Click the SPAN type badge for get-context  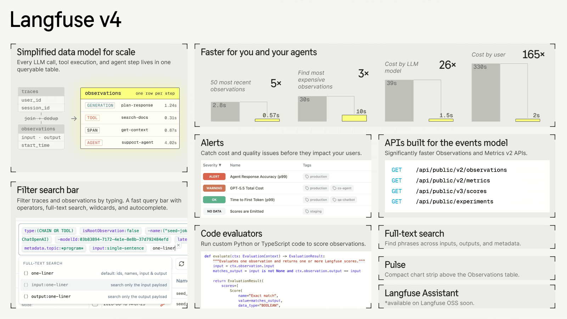click(x=92, y=130)
